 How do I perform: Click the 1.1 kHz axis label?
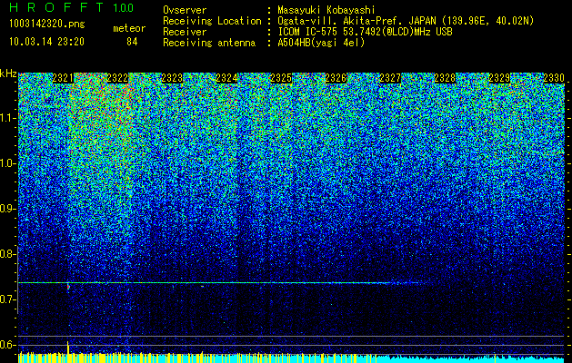(x=7, y=118)
